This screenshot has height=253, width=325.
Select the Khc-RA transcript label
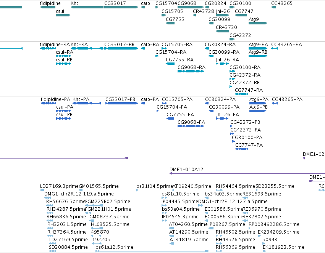(x=79, y=45)
